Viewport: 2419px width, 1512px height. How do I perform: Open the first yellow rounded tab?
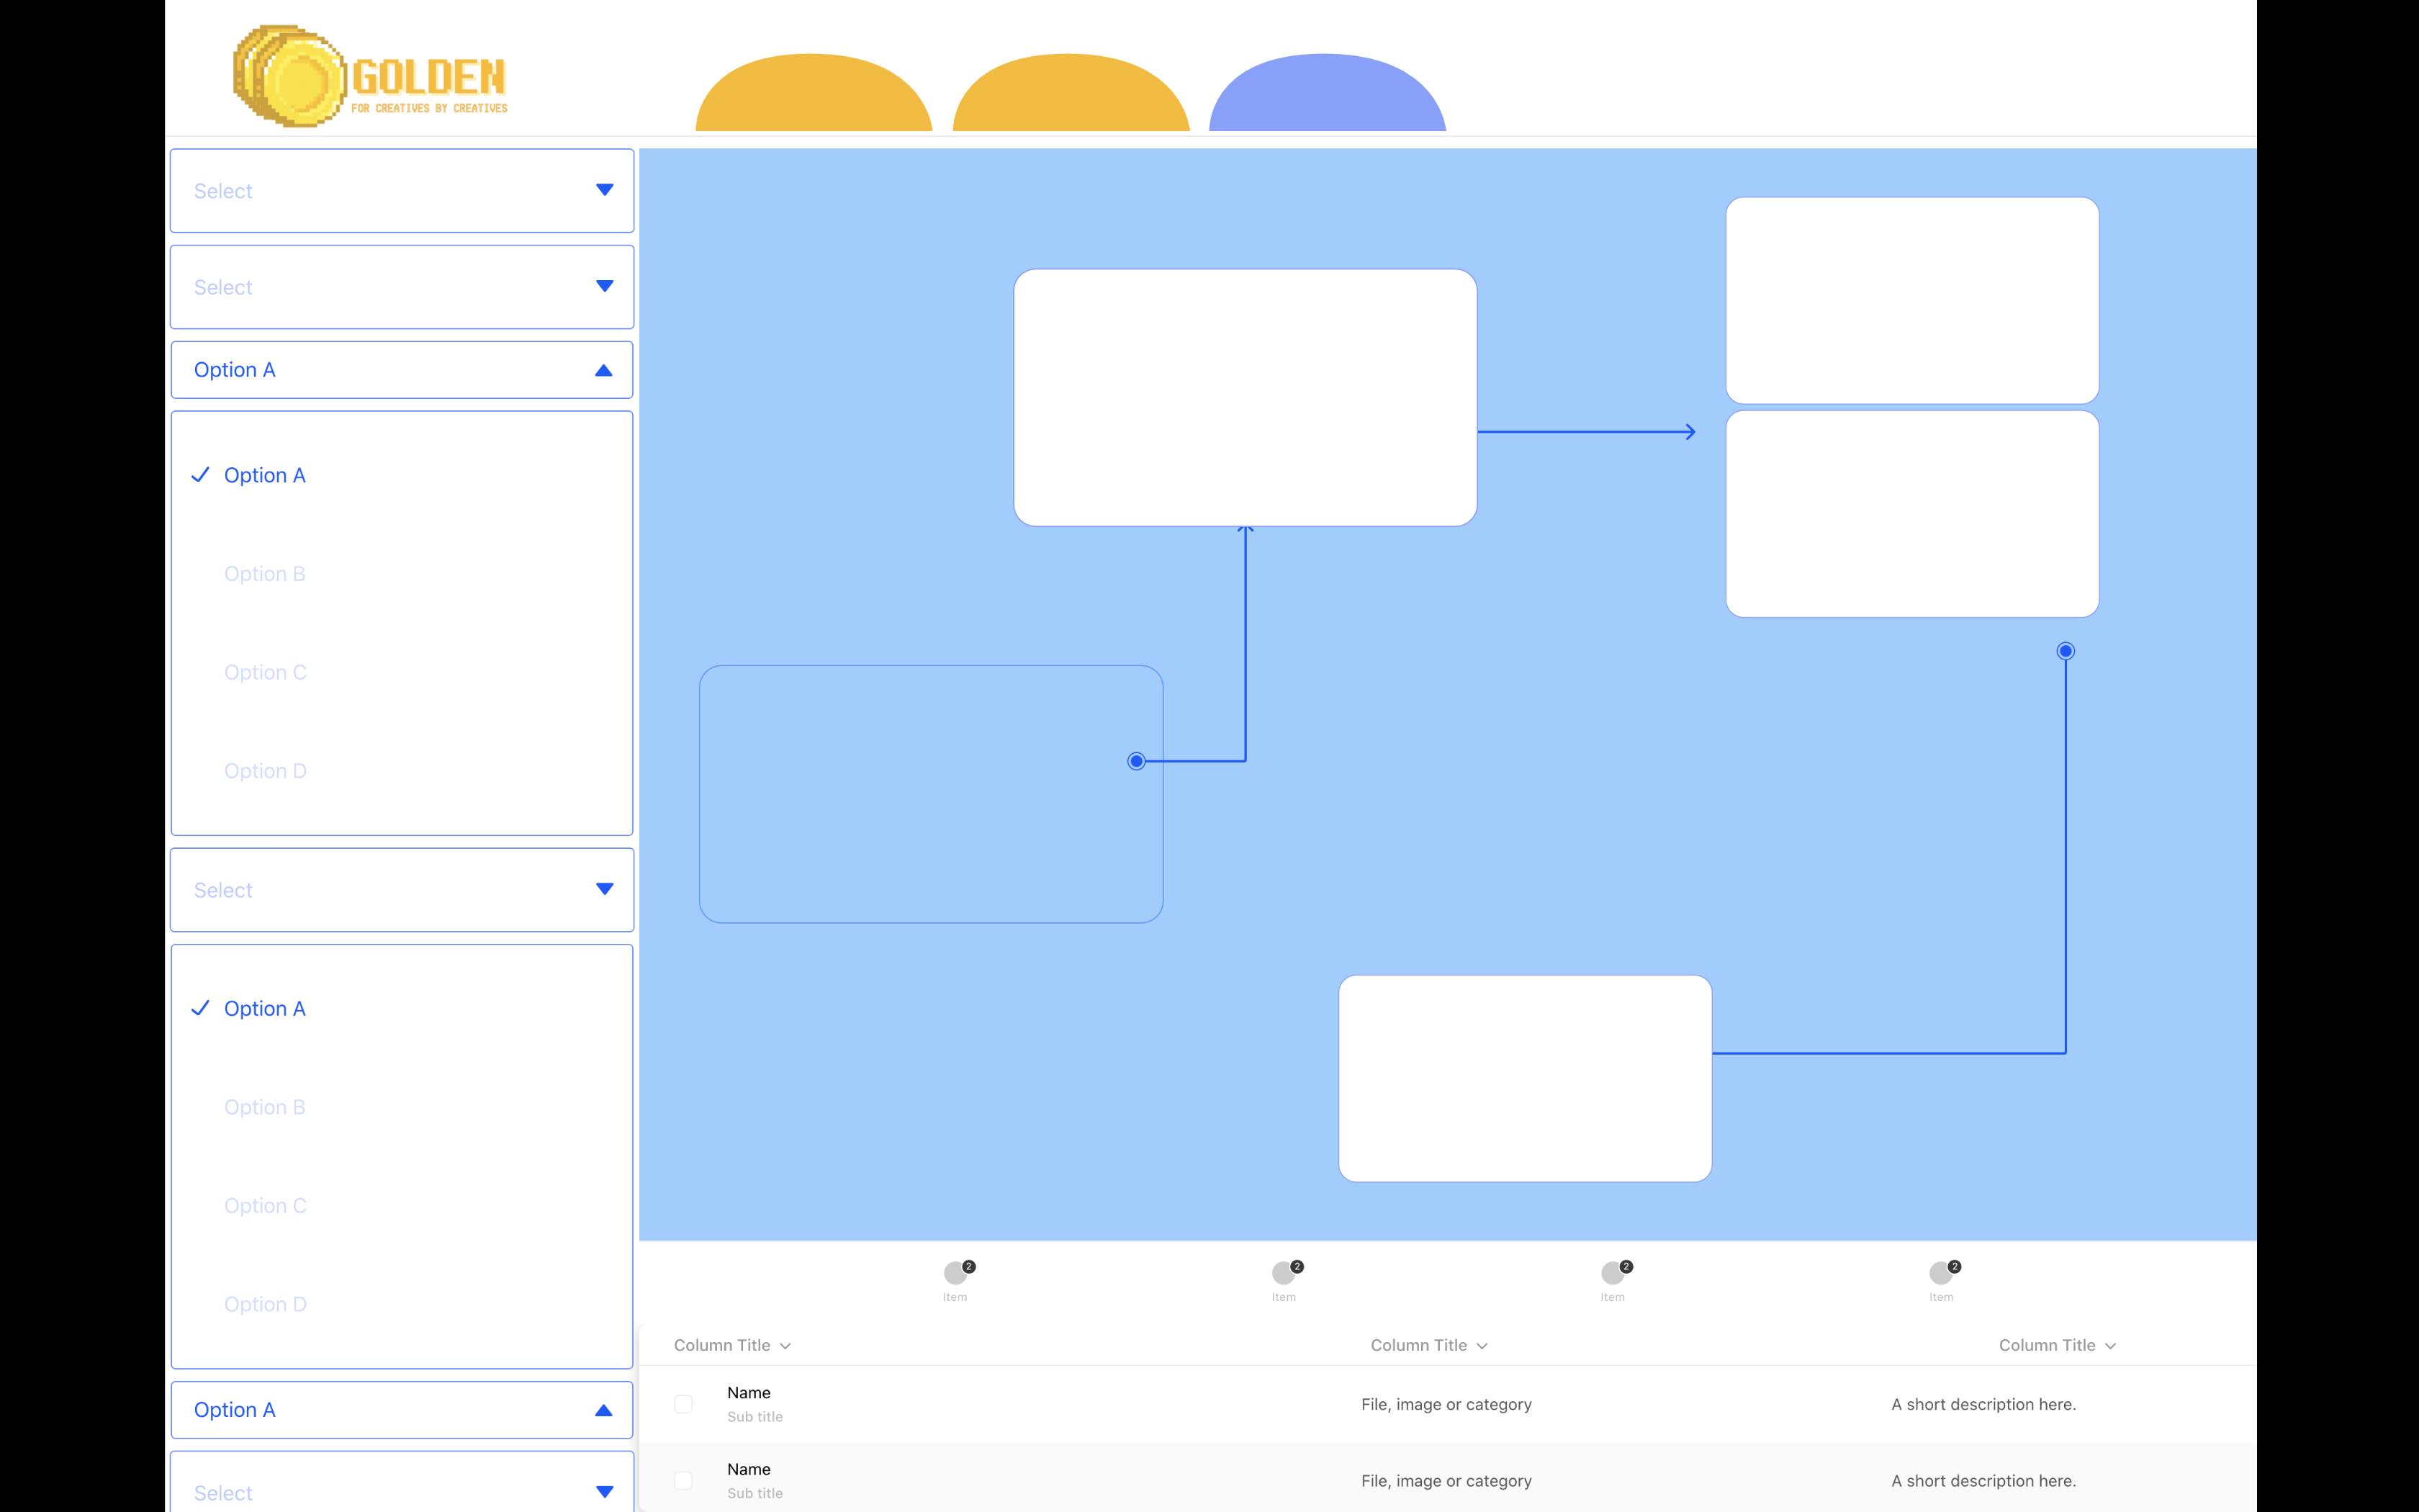coord(814,95)
